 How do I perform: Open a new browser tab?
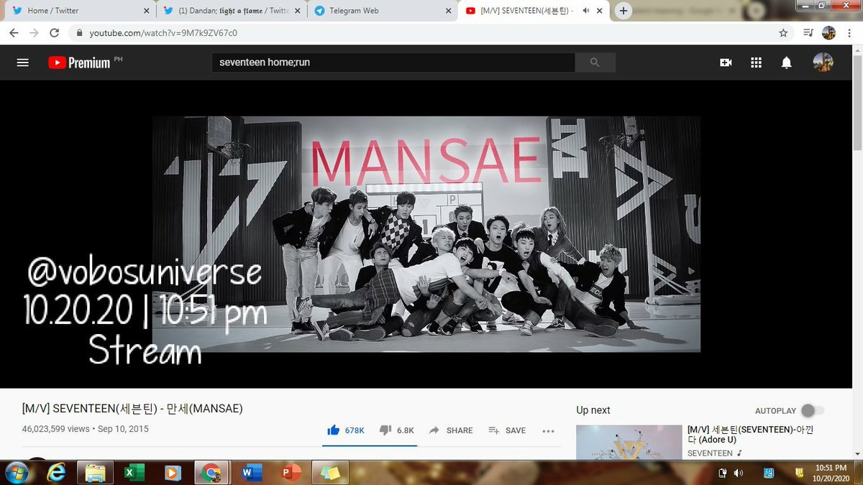point(624,11)
